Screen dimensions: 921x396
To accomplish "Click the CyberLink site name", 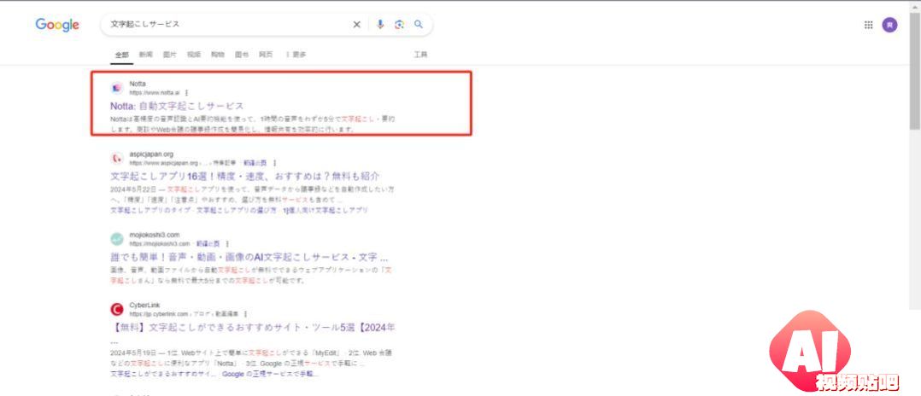I will point(144,306).
